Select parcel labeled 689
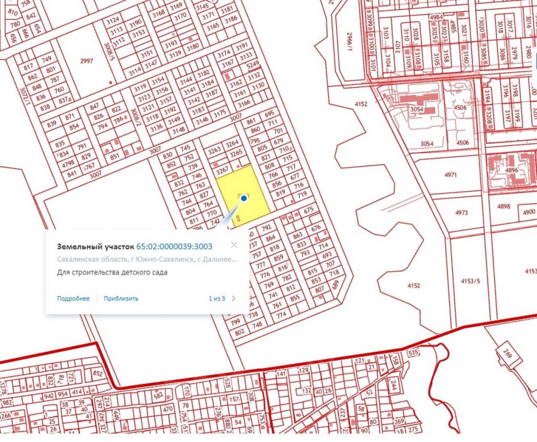This screenshot has width=537, height=442. coord(336,285)
